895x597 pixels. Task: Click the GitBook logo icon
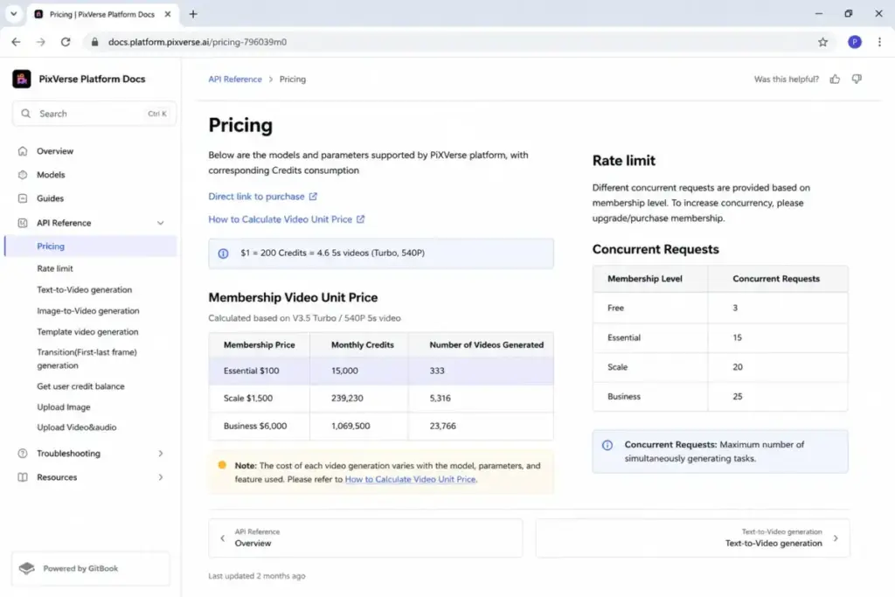27,568
